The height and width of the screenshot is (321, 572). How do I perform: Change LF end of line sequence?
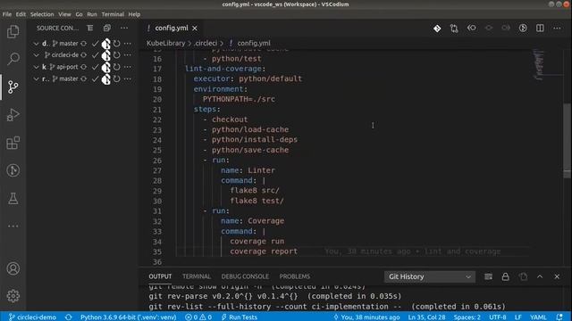(x=518, y=317)
